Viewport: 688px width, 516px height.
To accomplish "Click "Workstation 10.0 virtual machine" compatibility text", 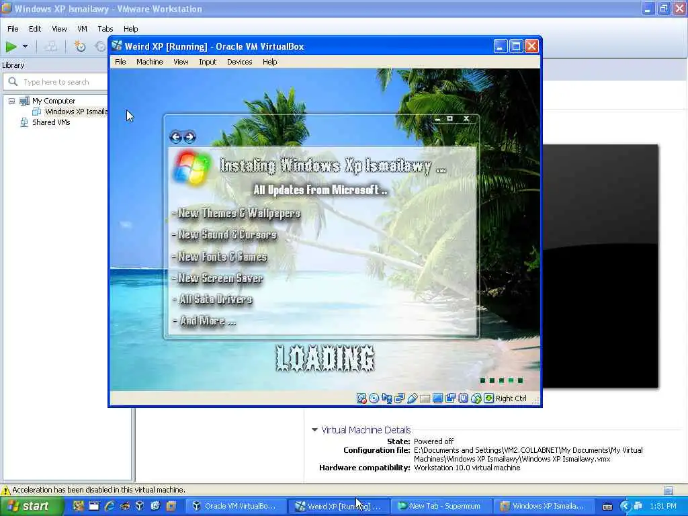I will click(x=467, y=468).
